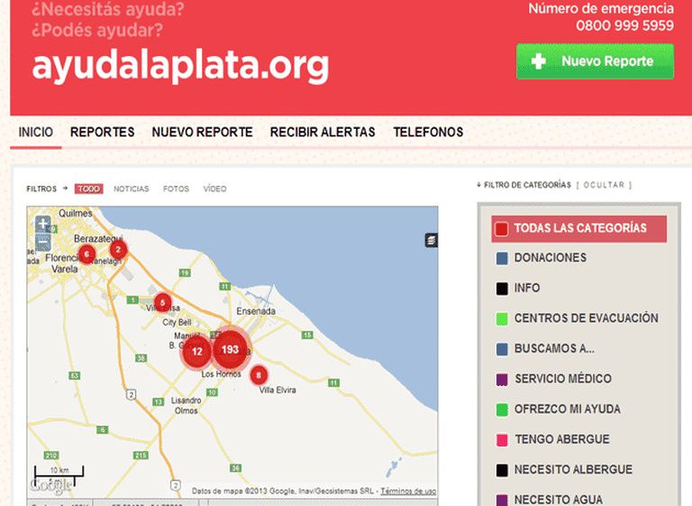Click the FILTRO DE CATEGORÍAS heading
Screen dimensions: 692x506
[527, 185]
